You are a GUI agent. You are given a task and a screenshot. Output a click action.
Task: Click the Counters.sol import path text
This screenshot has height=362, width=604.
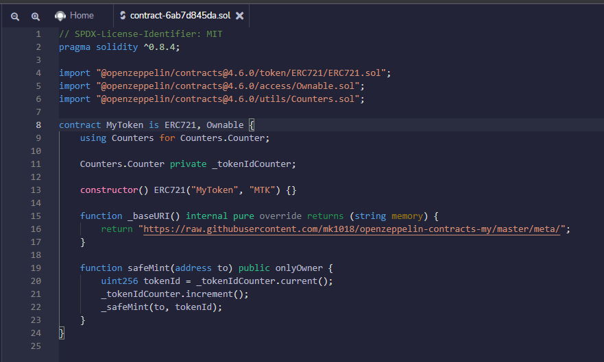coord(228,99)
